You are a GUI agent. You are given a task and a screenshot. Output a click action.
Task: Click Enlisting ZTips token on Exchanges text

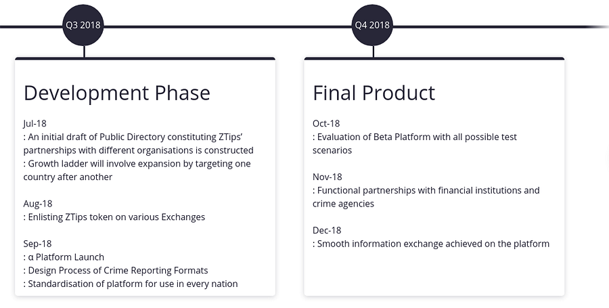114,217
